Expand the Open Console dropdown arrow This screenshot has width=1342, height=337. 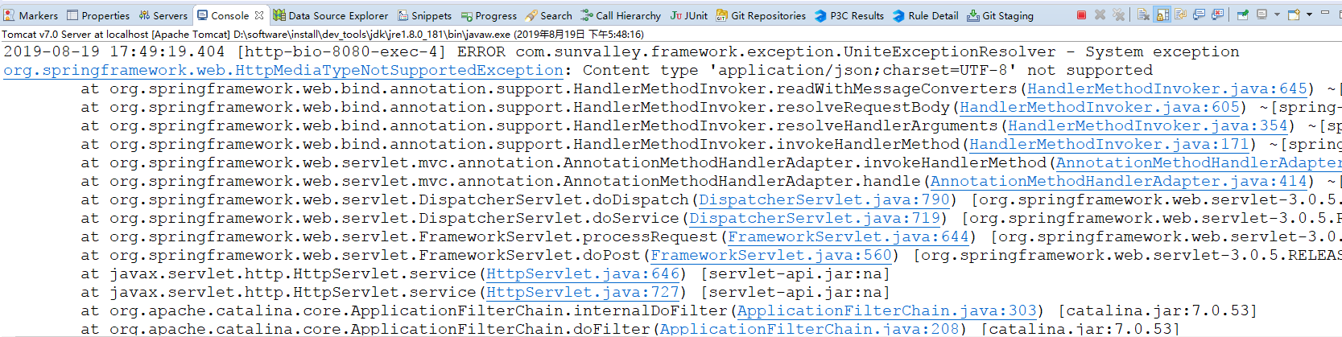tap(1309, 14)
